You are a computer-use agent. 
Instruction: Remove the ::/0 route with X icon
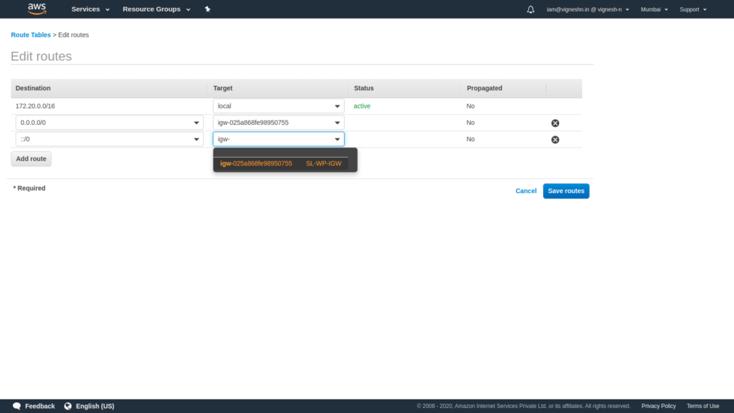point(556,140)
